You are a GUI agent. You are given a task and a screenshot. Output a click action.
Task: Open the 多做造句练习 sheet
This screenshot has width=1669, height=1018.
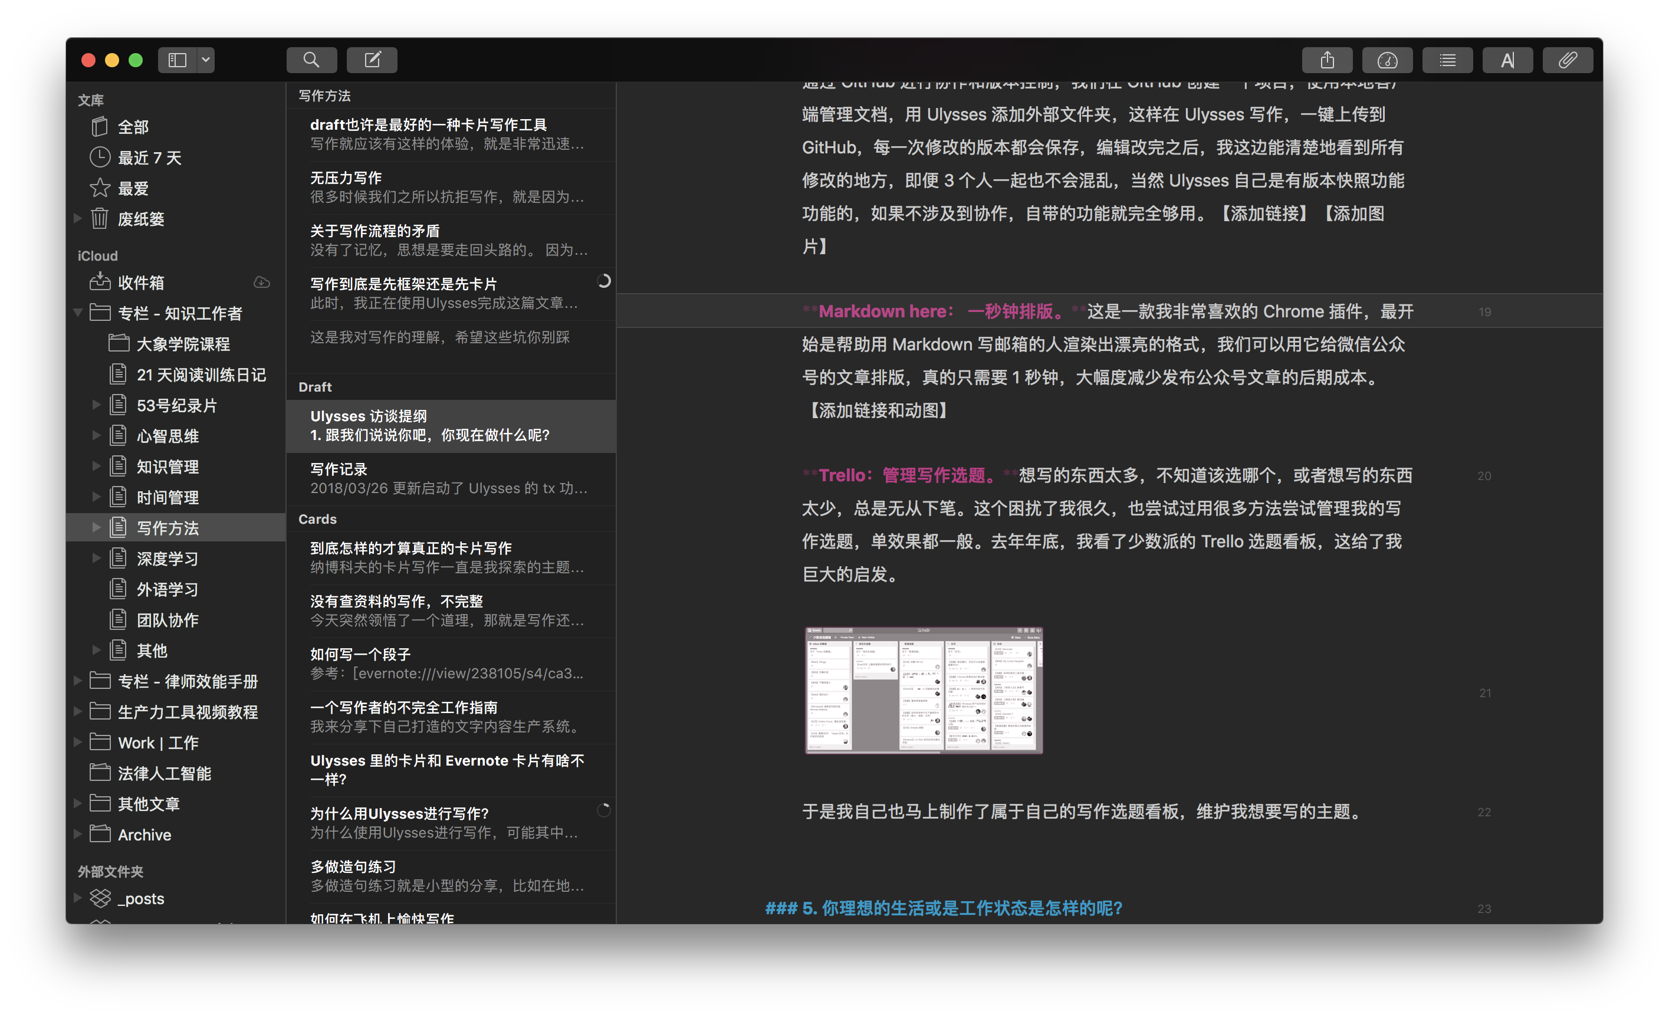[451, 876]
